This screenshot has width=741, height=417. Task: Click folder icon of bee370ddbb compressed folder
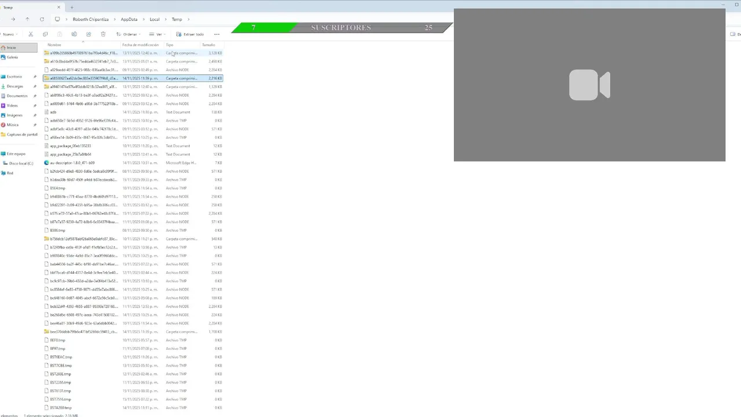click(x=46, y=332)
